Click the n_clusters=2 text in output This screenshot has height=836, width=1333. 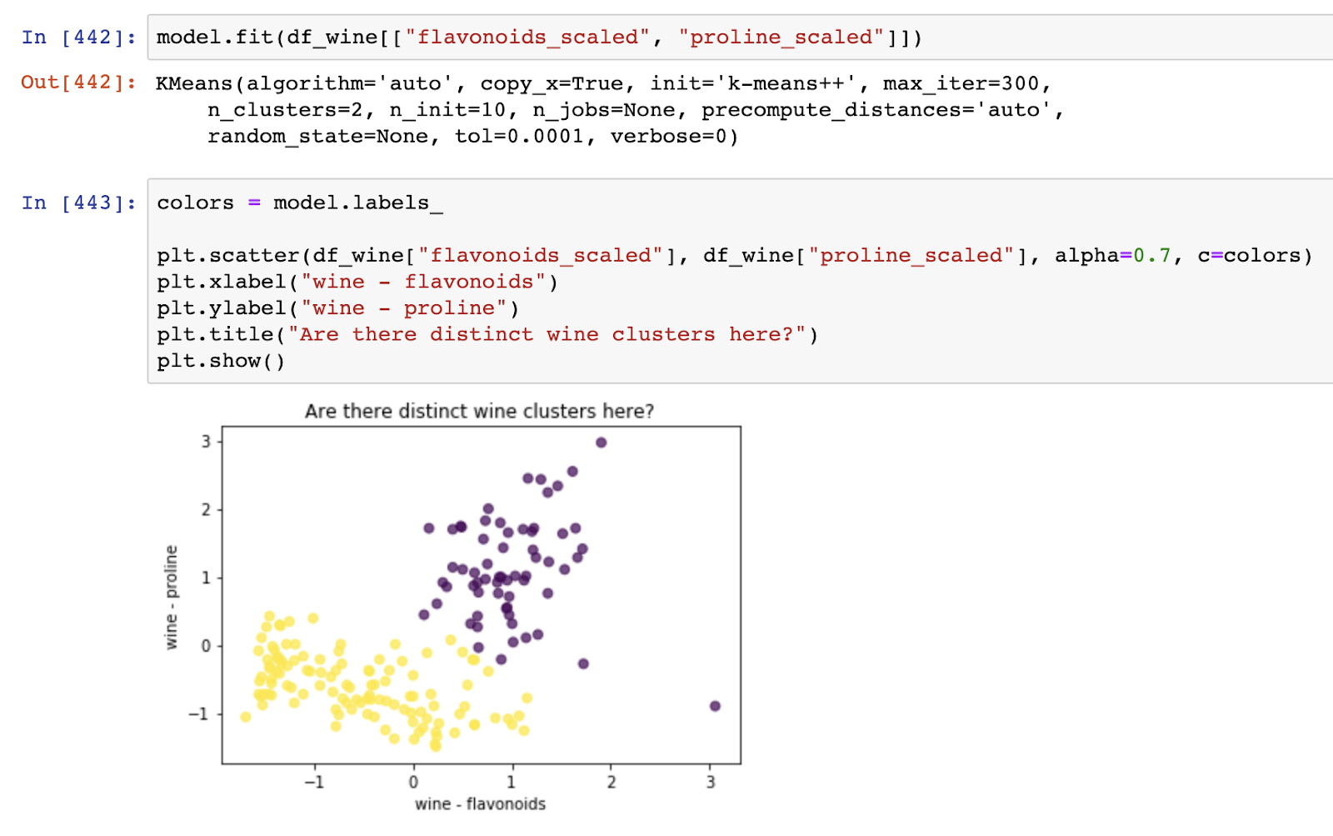(285, 110)
